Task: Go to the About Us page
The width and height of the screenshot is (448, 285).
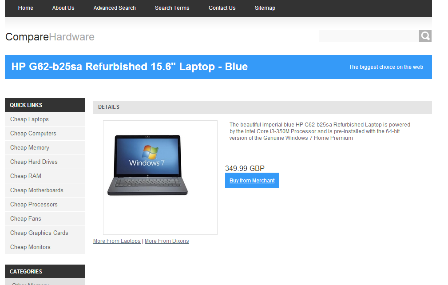Action: coord(63,8)
